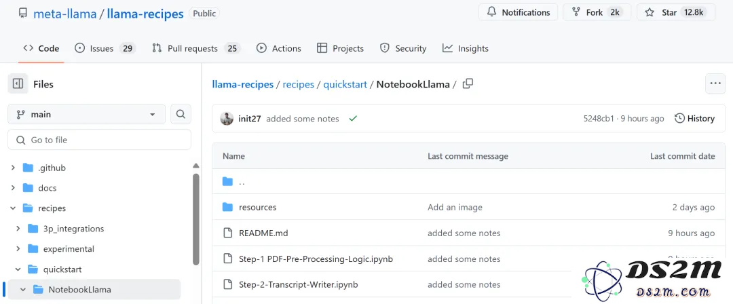The height and width of the screenshot is (304, 733).
Task: Open Step-2-Transcript-Writer.ipynb file
Action: click(298, 284)
